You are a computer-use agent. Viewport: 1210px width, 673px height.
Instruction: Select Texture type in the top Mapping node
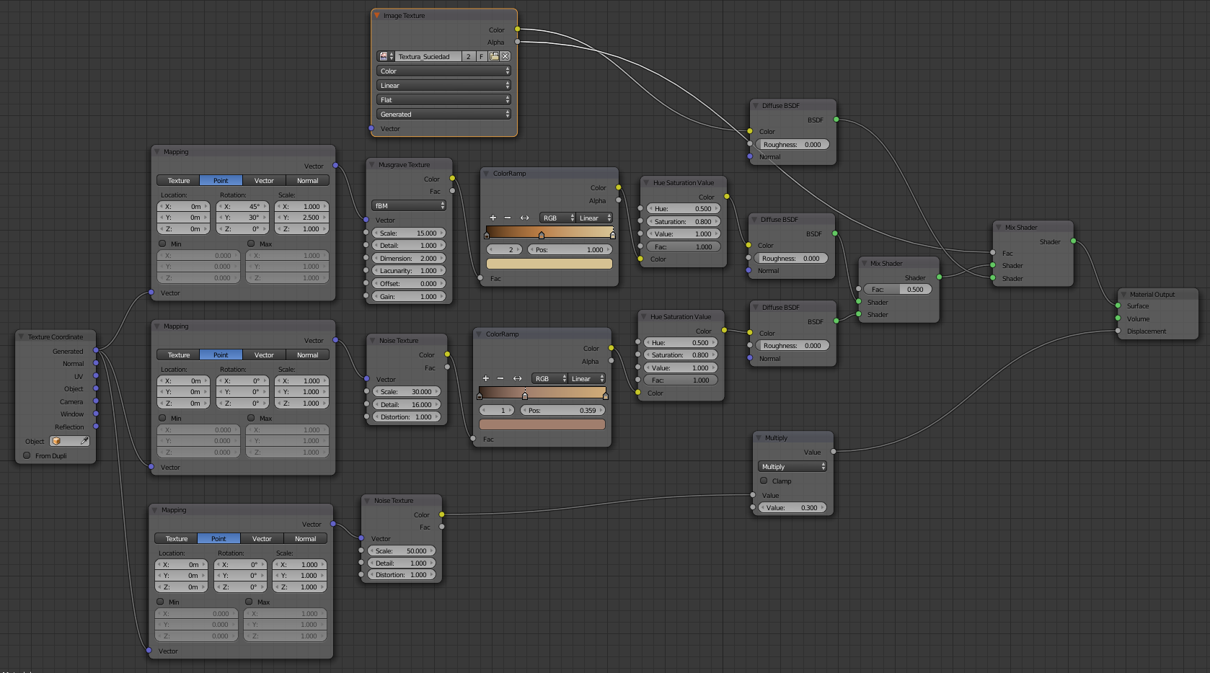click(178, 181)
